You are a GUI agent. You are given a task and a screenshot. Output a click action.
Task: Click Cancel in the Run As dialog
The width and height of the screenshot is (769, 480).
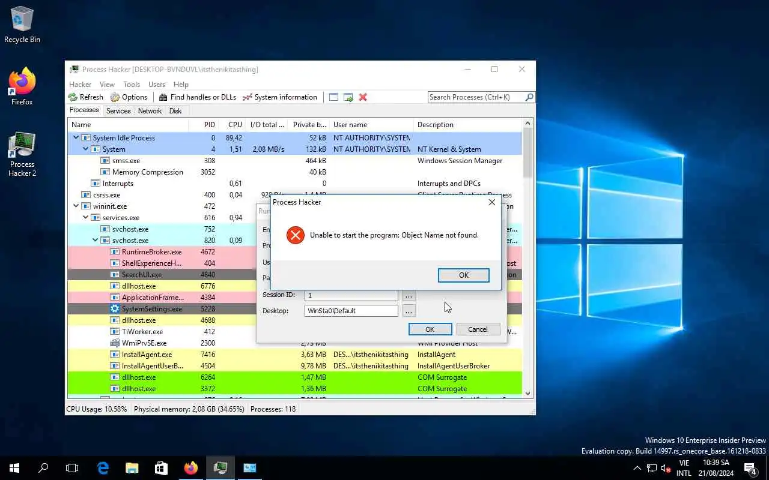(x=478, y=329)
